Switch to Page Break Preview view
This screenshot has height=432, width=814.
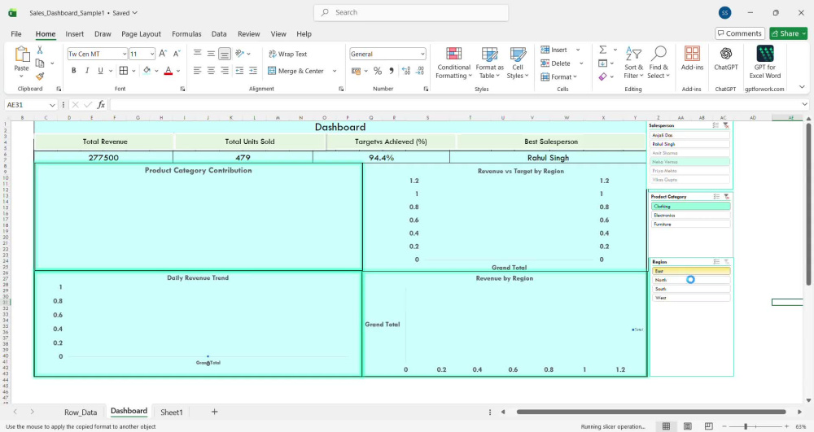[709, 426]
